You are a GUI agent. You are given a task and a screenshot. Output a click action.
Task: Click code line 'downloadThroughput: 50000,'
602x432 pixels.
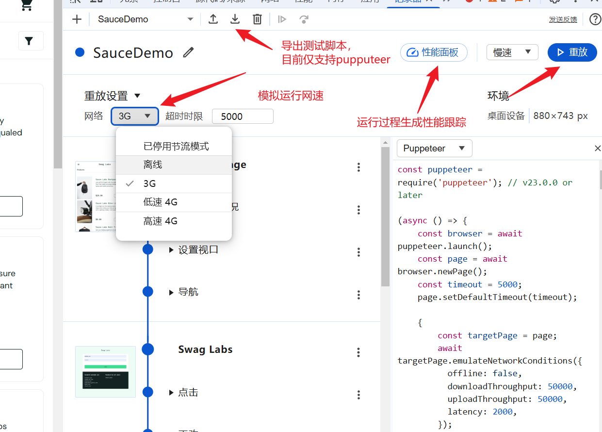coord(512,386)
